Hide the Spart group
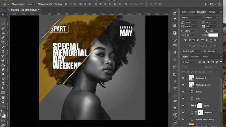The height and width of the screenshot is (127, 226). coord(183,105)
